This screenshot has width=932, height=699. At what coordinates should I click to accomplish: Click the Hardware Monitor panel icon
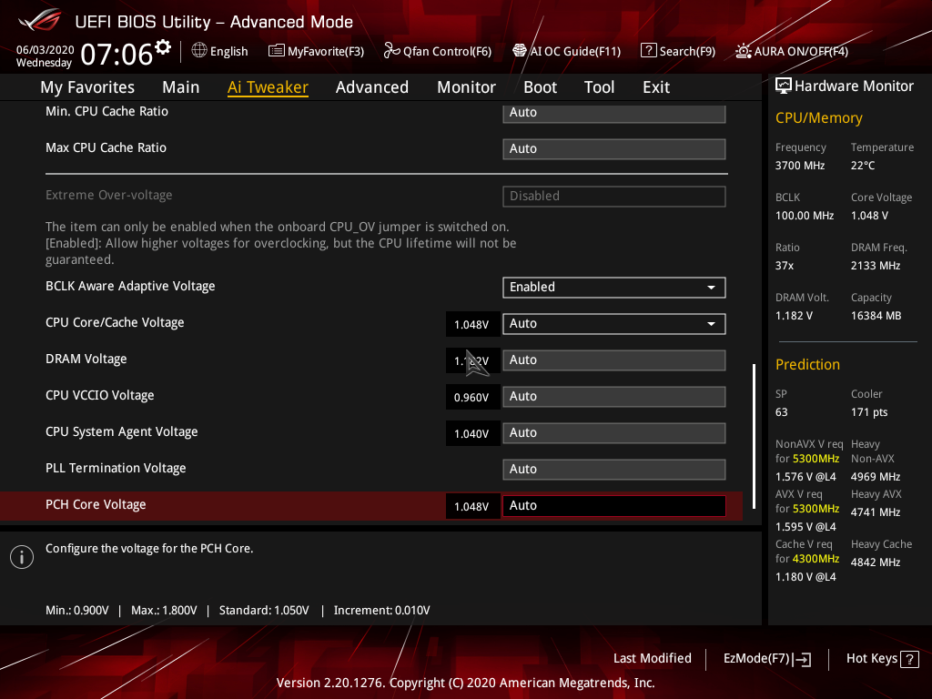(x=784, y=85)
